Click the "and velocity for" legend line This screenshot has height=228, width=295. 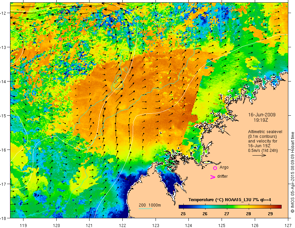[x=262, y=141]
